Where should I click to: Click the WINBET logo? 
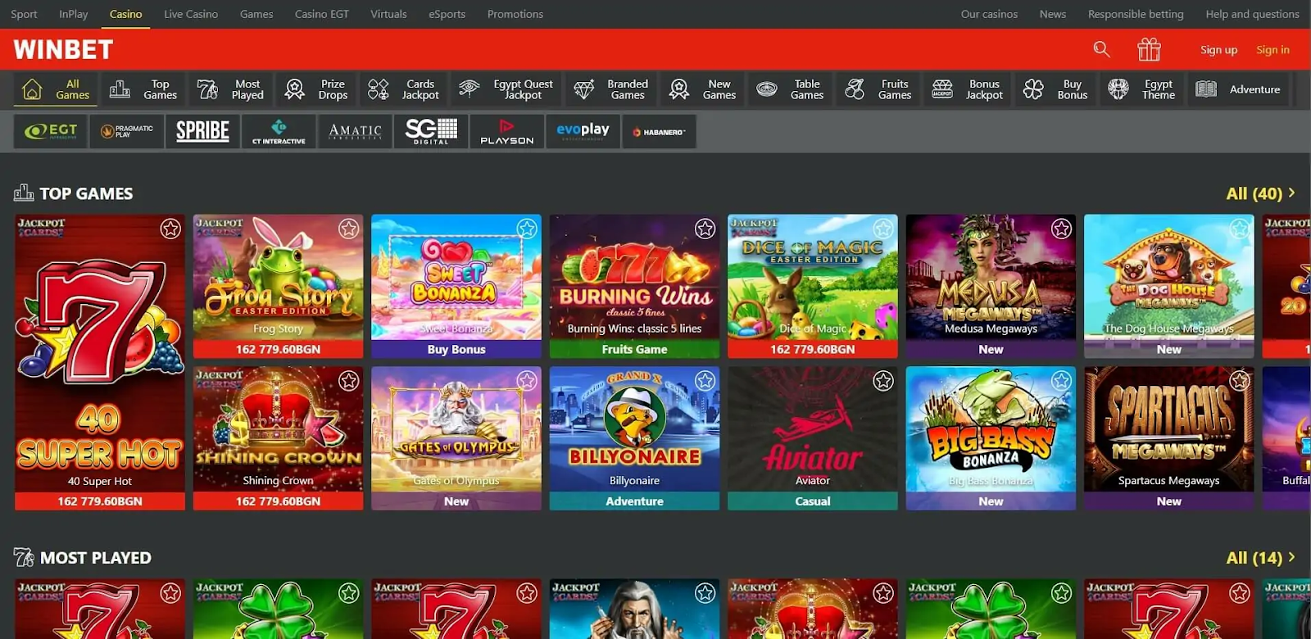63,50
